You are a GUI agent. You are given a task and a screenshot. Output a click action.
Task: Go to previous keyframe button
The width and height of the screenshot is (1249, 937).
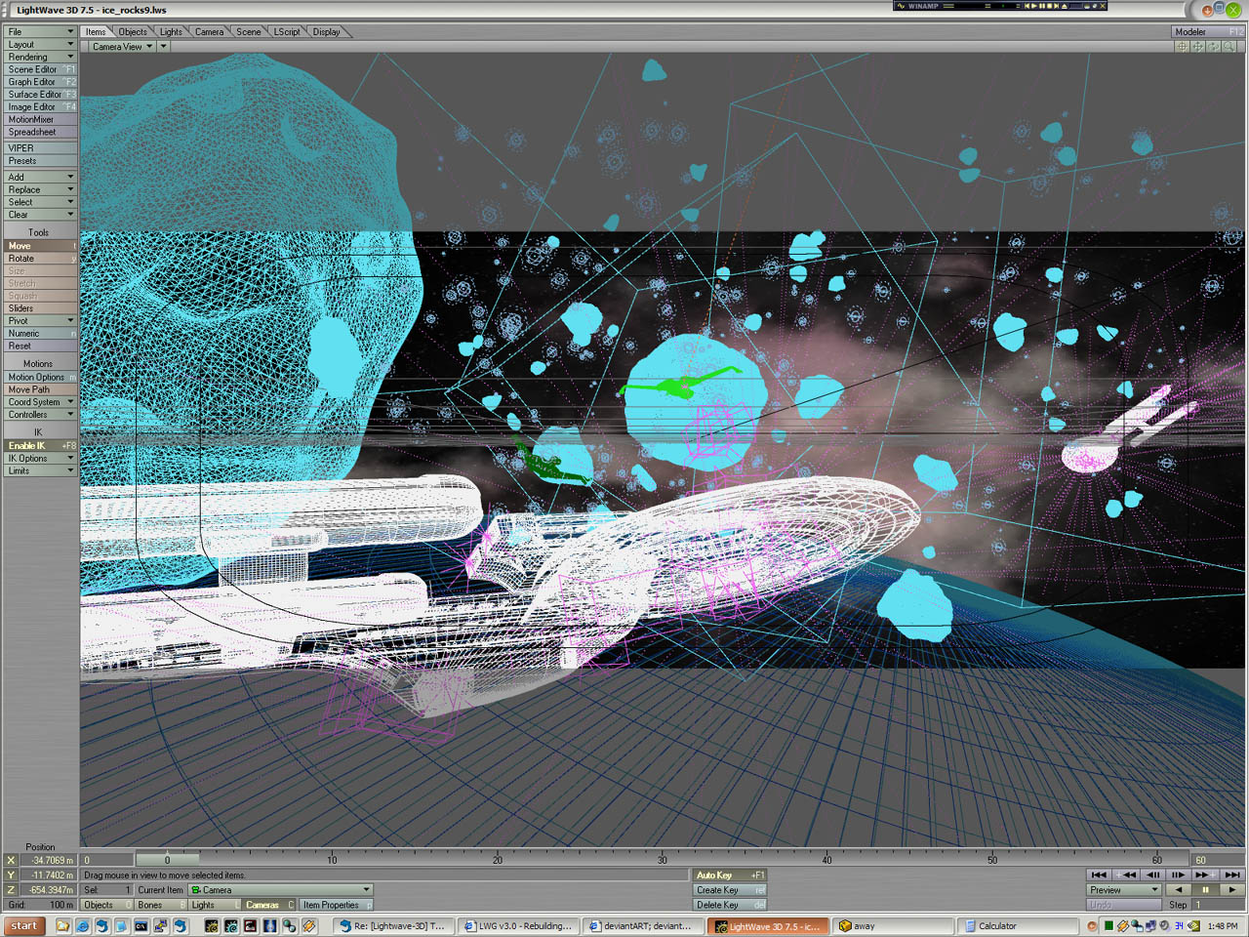click(1126, 875)
